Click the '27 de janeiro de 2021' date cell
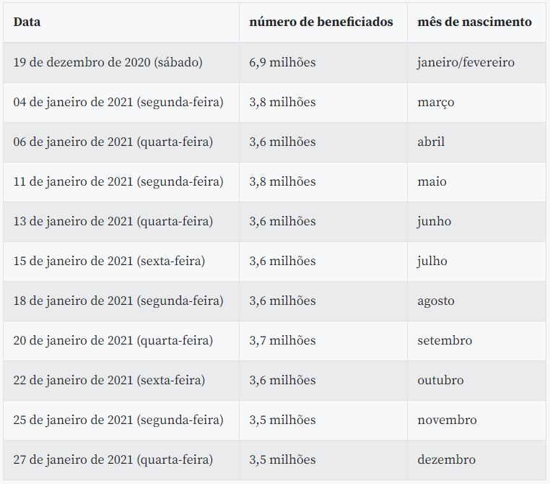550x484 pixels. pos(113,459)
